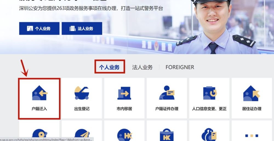Click the blue 法人业务 banner button
The image size is (274, 141).
tap(82, 28)
